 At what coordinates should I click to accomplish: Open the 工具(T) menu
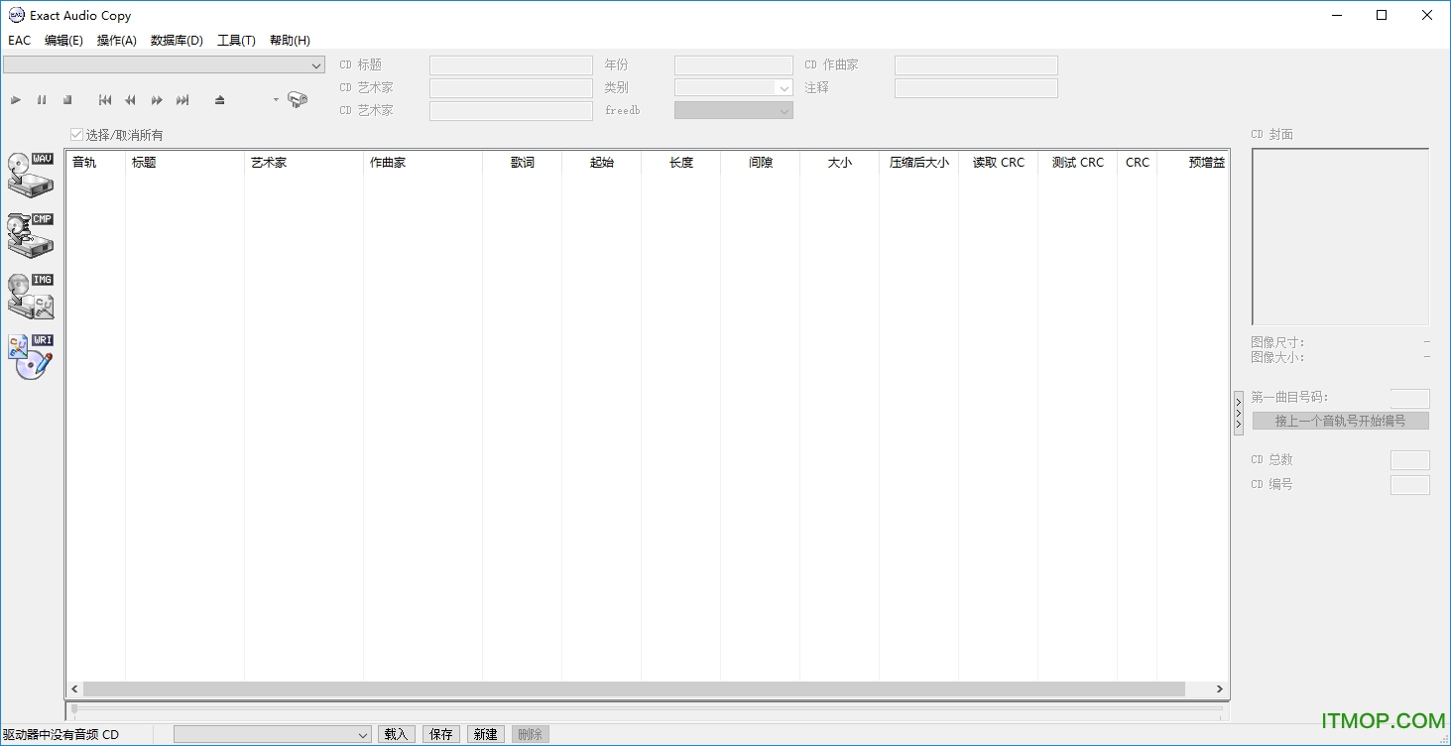pyautogui.click(x=236, y=41)
